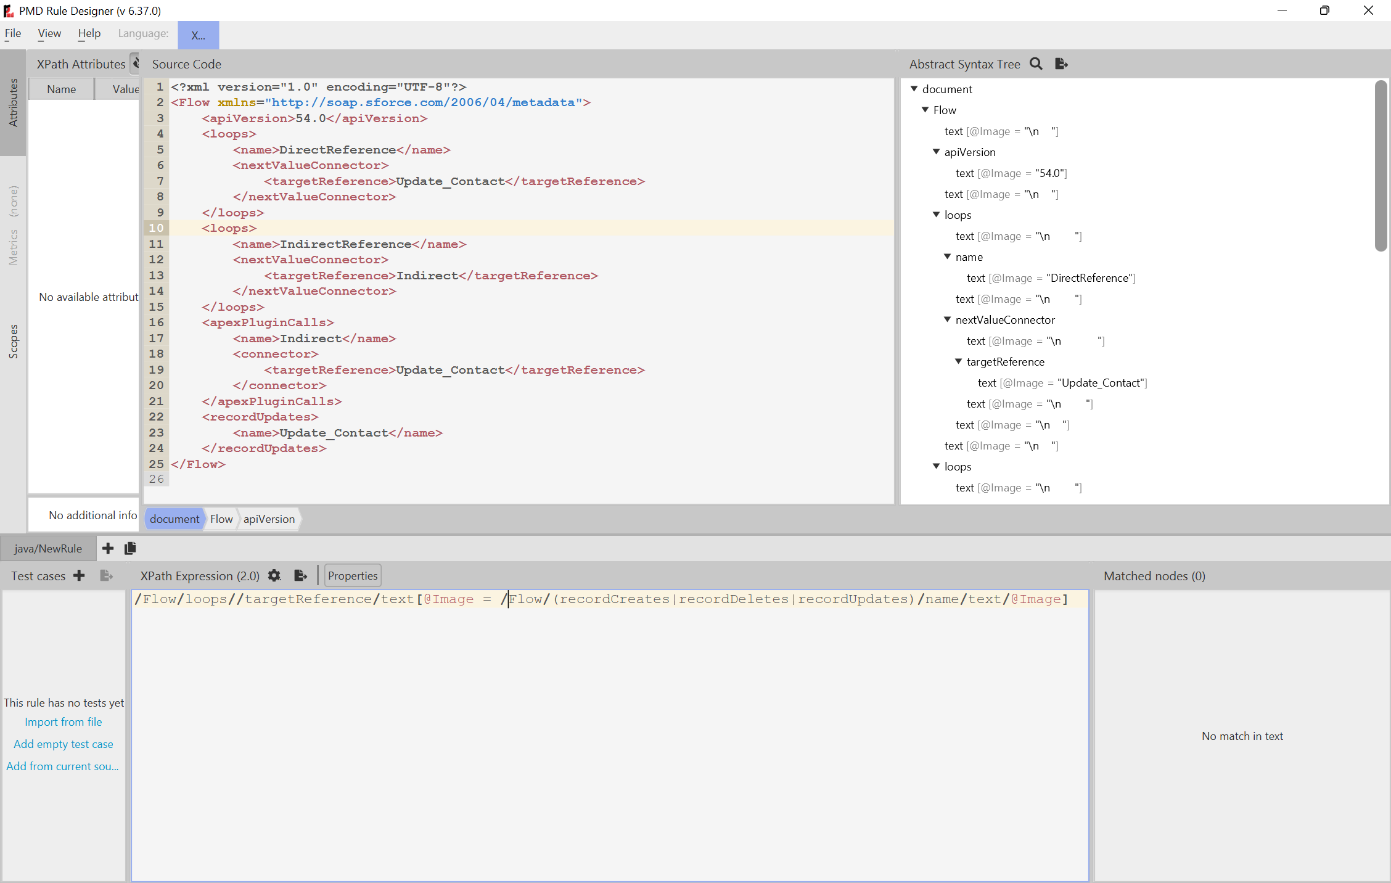
Task: Click the export icon beside Test cases
Action: pos(106,575)
